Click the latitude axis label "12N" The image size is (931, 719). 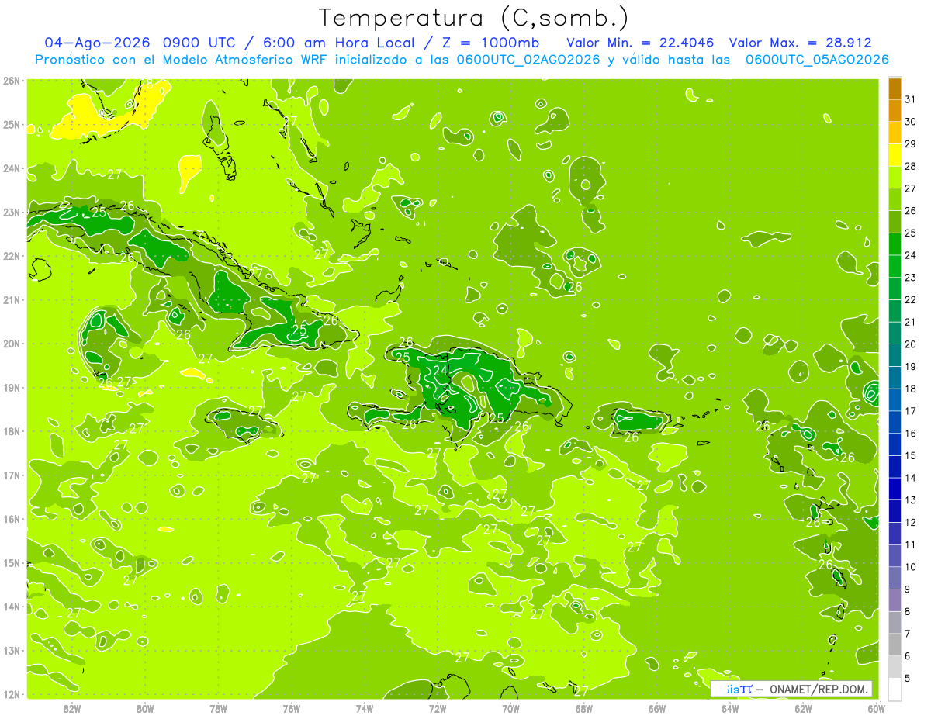coord(12,694)
